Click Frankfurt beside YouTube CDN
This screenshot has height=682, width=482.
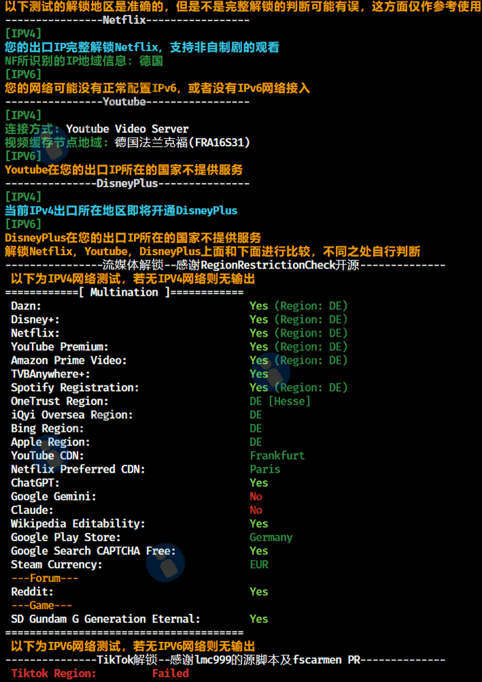(x=277, y=456)
